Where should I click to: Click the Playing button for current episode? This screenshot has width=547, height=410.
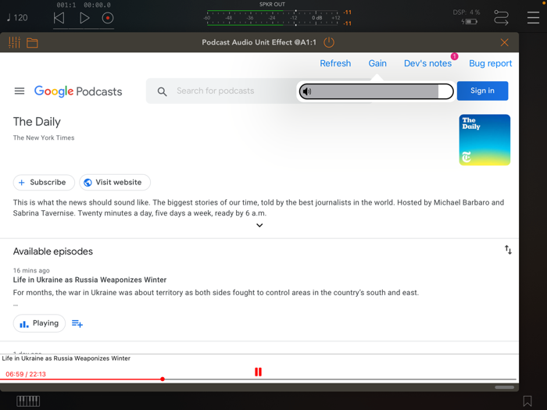point(39,323)
